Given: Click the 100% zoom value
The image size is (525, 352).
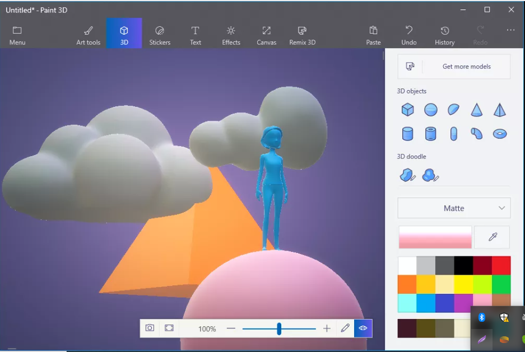Looking at the screenshot, I should point(207,329).
